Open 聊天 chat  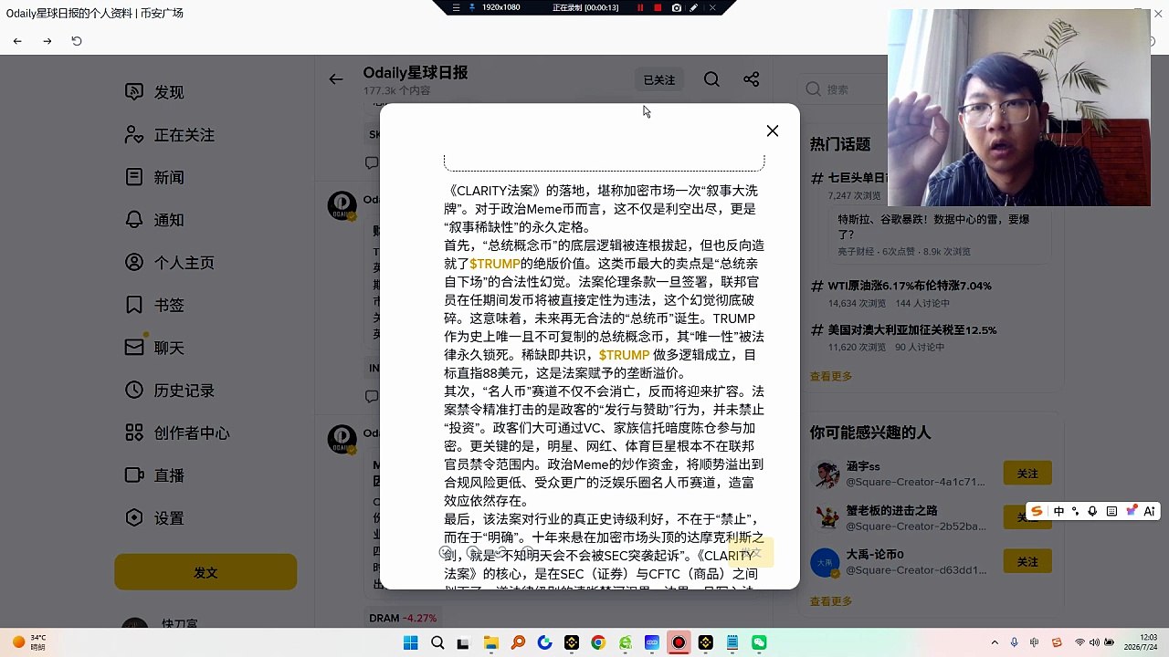154,348
